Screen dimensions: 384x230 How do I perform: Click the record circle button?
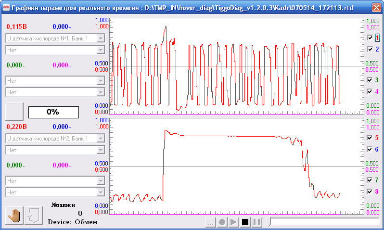coord(222,222)
